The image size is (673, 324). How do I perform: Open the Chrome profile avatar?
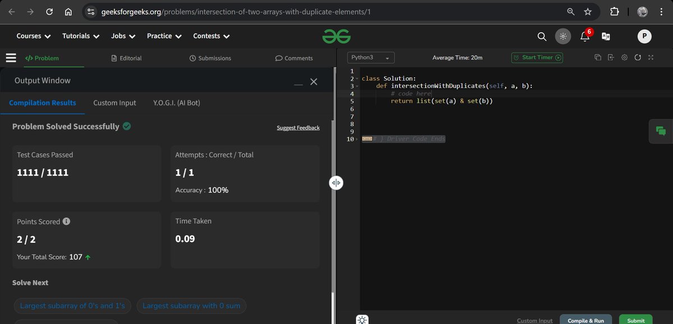[x=643, y=12]
